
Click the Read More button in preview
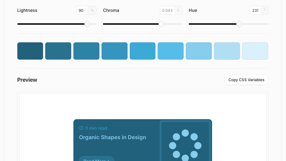(x=96, y=159)
